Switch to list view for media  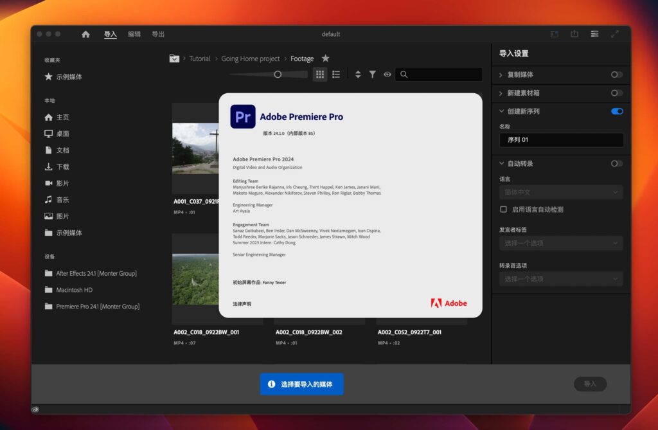[336, 75]
